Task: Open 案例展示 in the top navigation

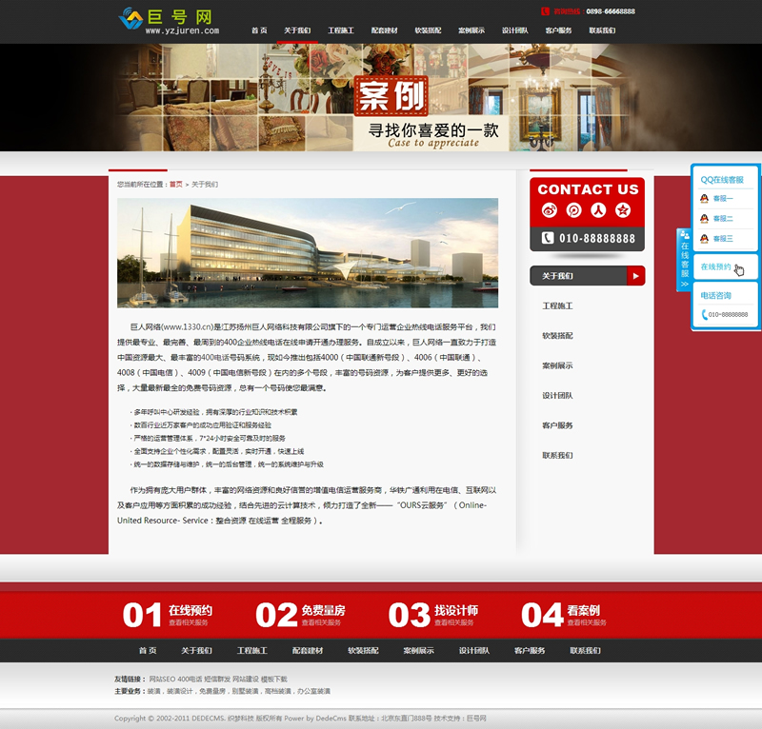Action: [x=471, y=30]
